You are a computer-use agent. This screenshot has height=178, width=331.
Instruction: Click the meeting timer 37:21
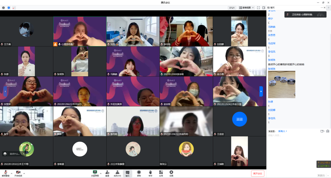(232, 8)
